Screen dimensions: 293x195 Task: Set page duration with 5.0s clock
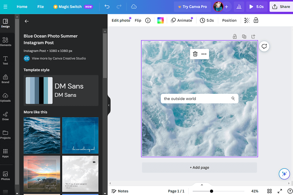(207, 20)
